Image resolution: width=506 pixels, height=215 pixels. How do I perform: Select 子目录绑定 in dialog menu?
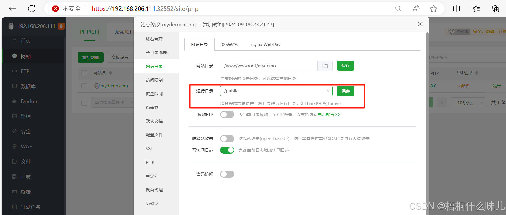tap(156, 53)
